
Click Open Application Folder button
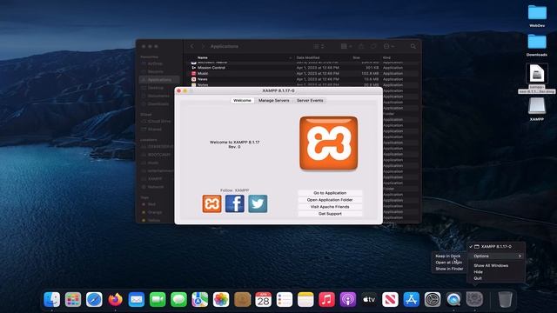coord(330,200)
